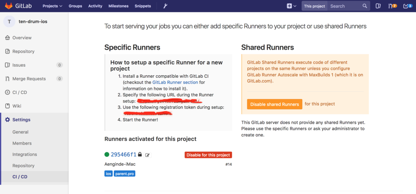Open General under Settings
Screen dimensions: 416x194
coord(20,132)
